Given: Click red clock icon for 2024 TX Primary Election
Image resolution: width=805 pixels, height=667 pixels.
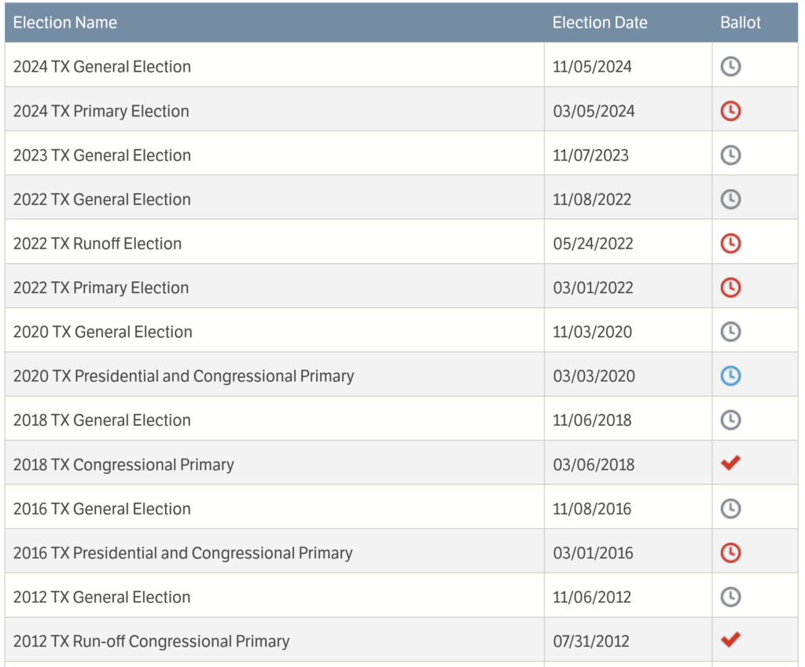Looking at the screenshot, I should (730, 112).
